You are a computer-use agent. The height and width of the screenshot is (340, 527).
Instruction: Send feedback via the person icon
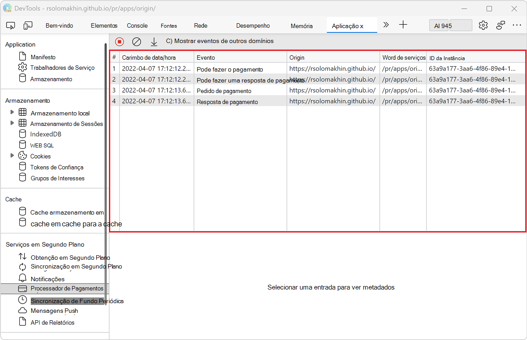[500, 25]
